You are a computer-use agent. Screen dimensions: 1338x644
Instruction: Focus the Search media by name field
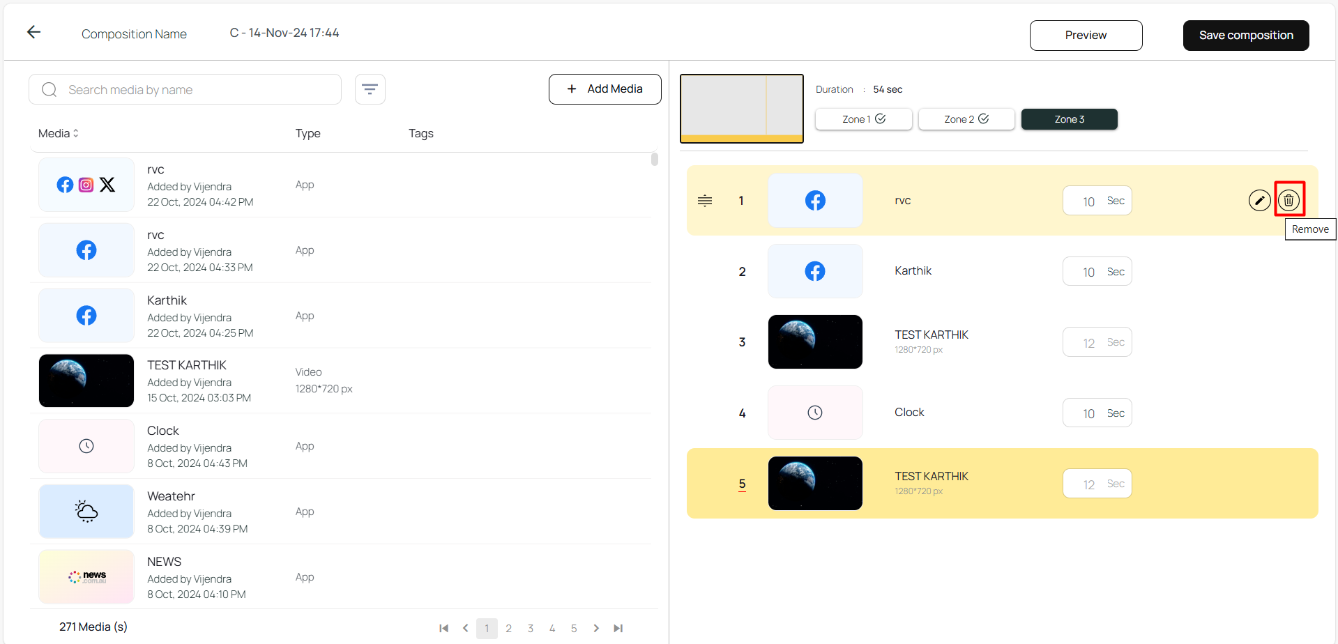coord(195,90)
